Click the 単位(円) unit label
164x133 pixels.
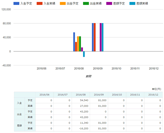pos(156,89)
